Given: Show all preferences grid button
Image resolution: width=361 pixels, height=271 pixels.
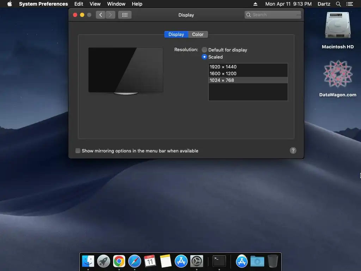Looking at the screenshot, I should pos(125,15).
